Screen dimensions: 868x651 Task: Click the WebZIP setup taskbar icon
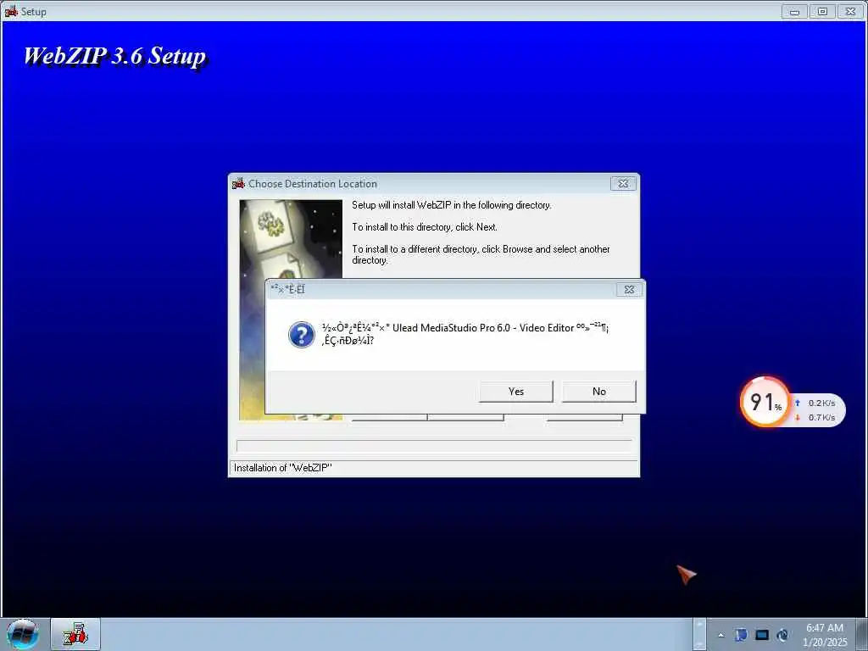coord(75,634)
